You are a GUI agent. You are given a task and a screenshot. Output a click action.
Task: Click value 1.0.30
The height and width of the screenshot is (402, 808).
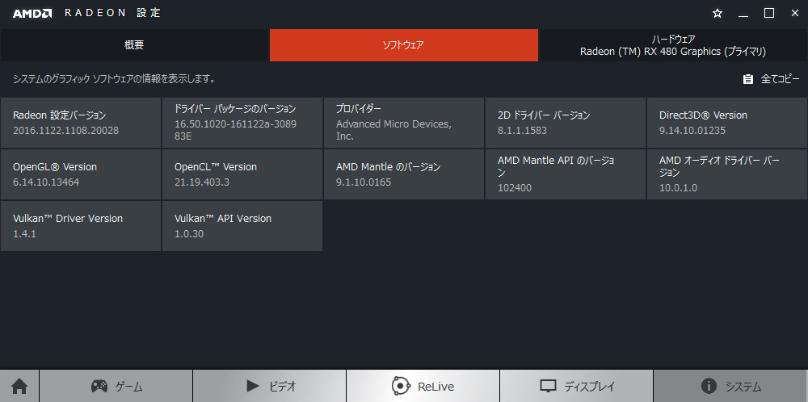(189, 234)
